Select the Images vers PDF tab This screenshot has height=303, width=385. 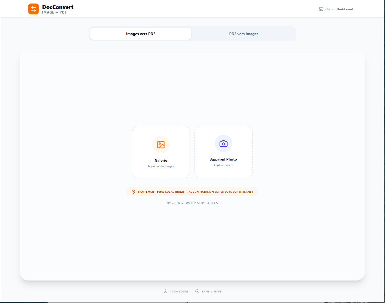(140, 34)
